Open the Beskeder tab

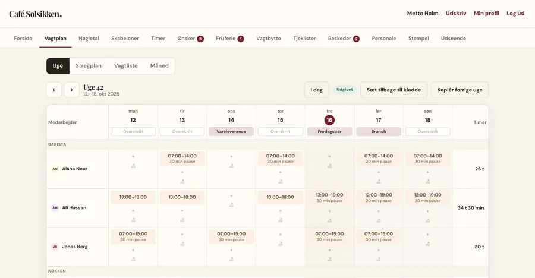point(344,38)
